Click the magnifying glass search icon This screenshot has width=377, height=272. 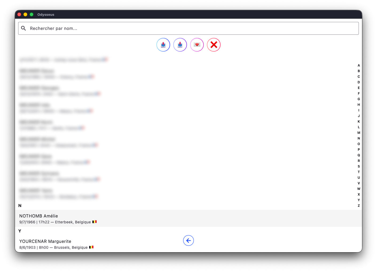coord(23,28)
